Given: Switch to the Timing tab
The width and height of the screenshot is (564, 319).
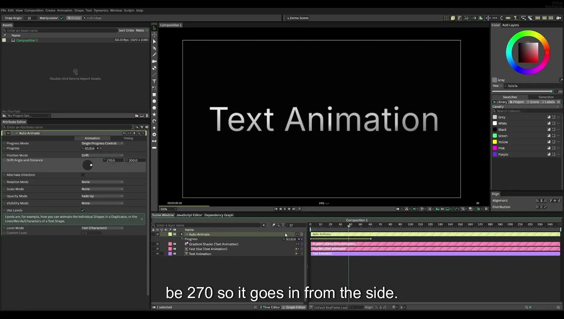Looking at the screenshot, I should [x=128, y=138].
